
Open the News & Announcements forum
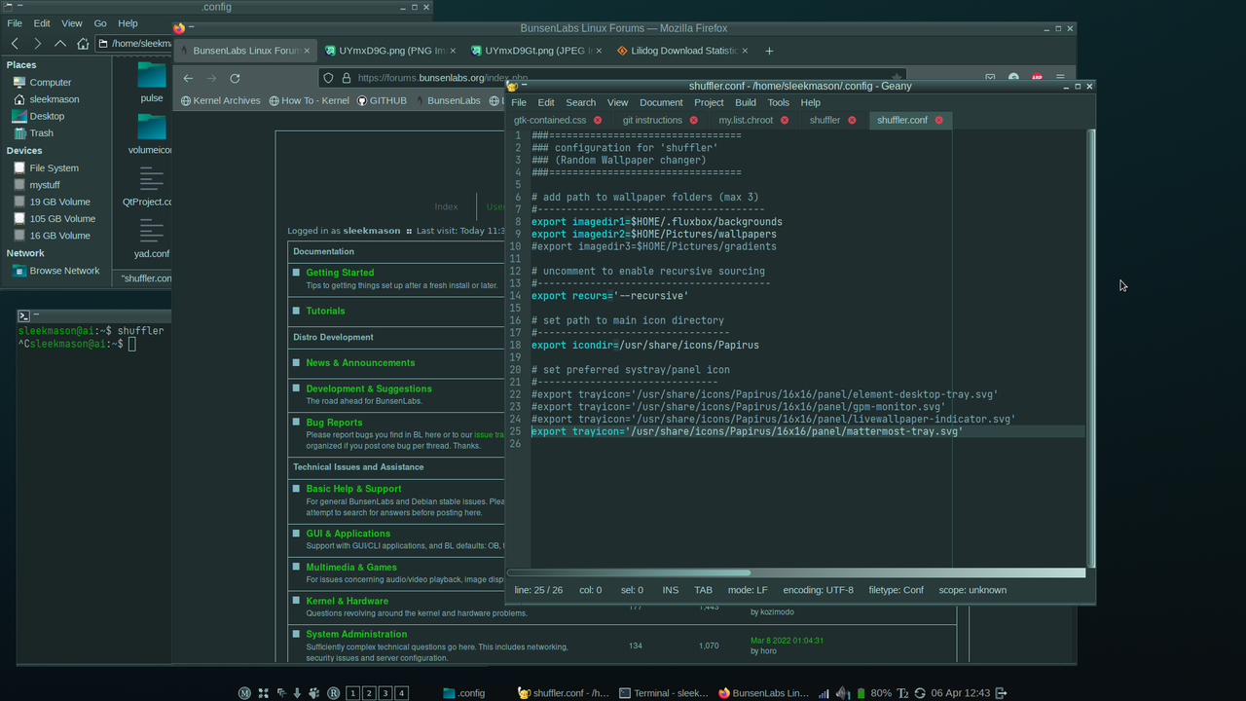click(x=360, y=362)
